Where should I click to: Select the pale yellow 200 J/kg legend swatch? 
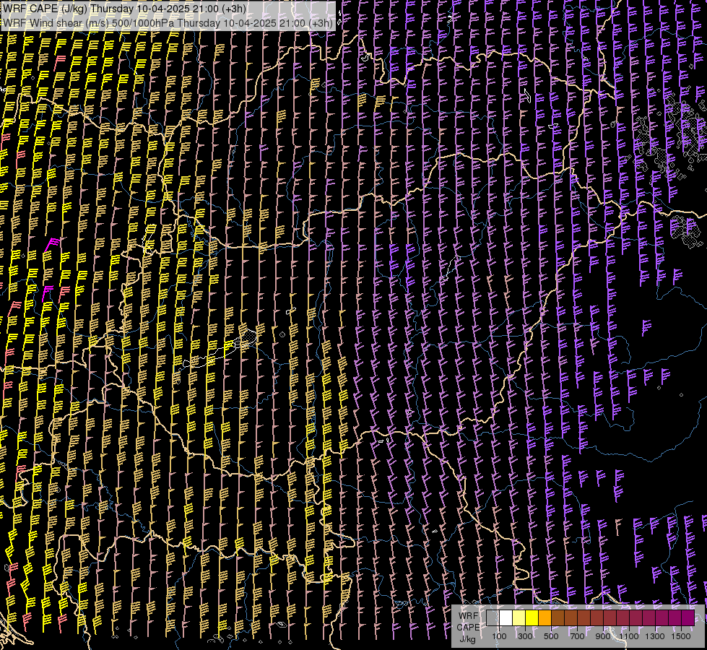[x=519, y=618]
